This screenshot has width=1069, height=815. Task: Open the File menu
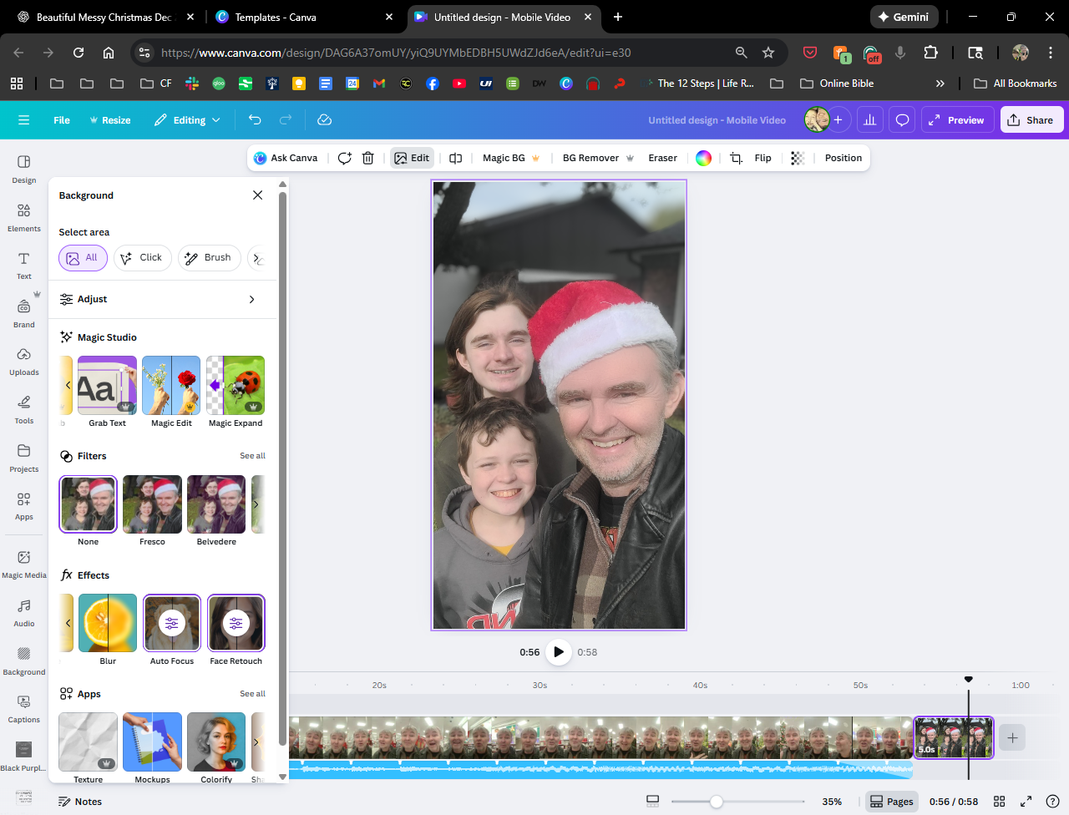click(62, 120)
